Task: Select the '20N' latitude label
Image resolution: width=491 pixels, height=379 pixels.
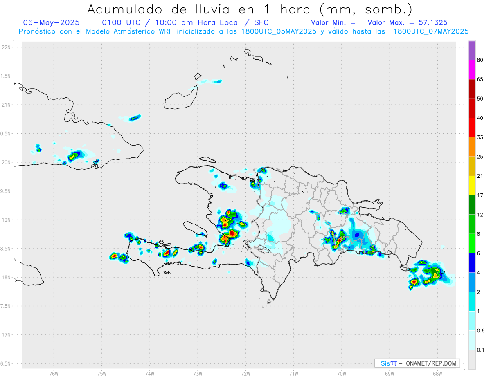Action: pos(7,162)
